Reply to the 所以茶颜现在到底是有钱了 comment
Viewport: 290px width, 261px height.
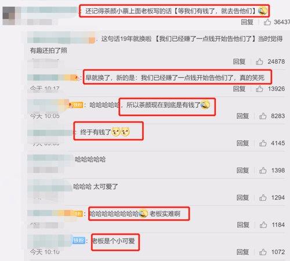tap(243, 116)
